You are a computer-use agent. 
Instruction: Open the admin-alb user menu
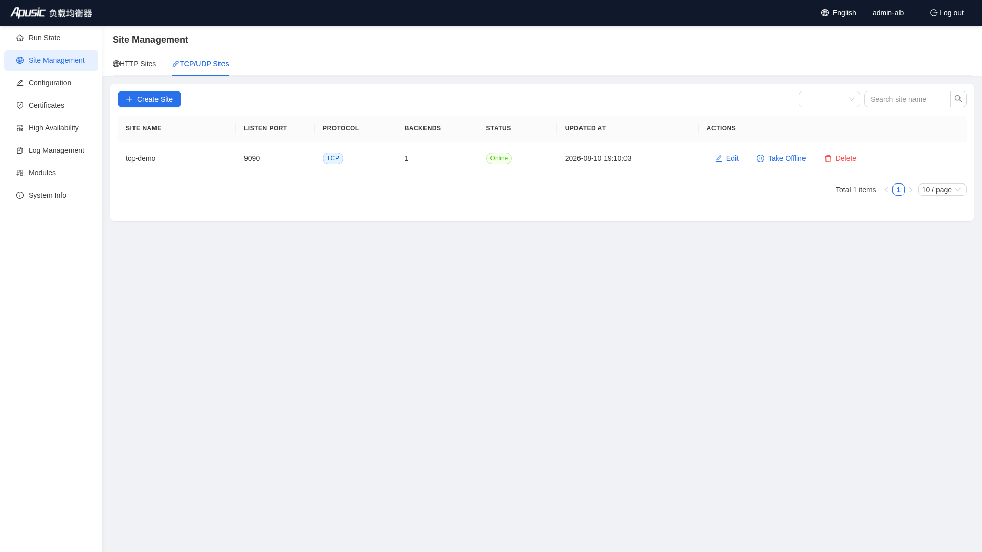pyautogui.click(x=888, y=13)
